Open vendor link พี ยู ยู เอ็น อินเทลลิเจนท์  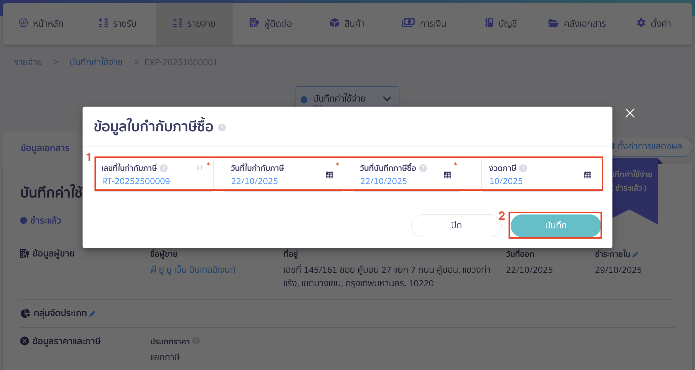point(193,270)
